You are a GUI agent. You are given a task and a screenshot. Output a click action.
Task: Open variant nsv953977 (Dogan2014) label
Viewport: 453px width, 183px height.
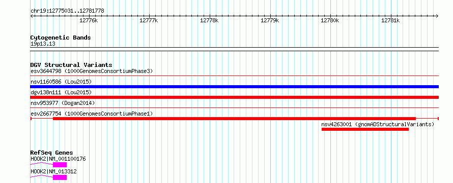pos(63,103)
